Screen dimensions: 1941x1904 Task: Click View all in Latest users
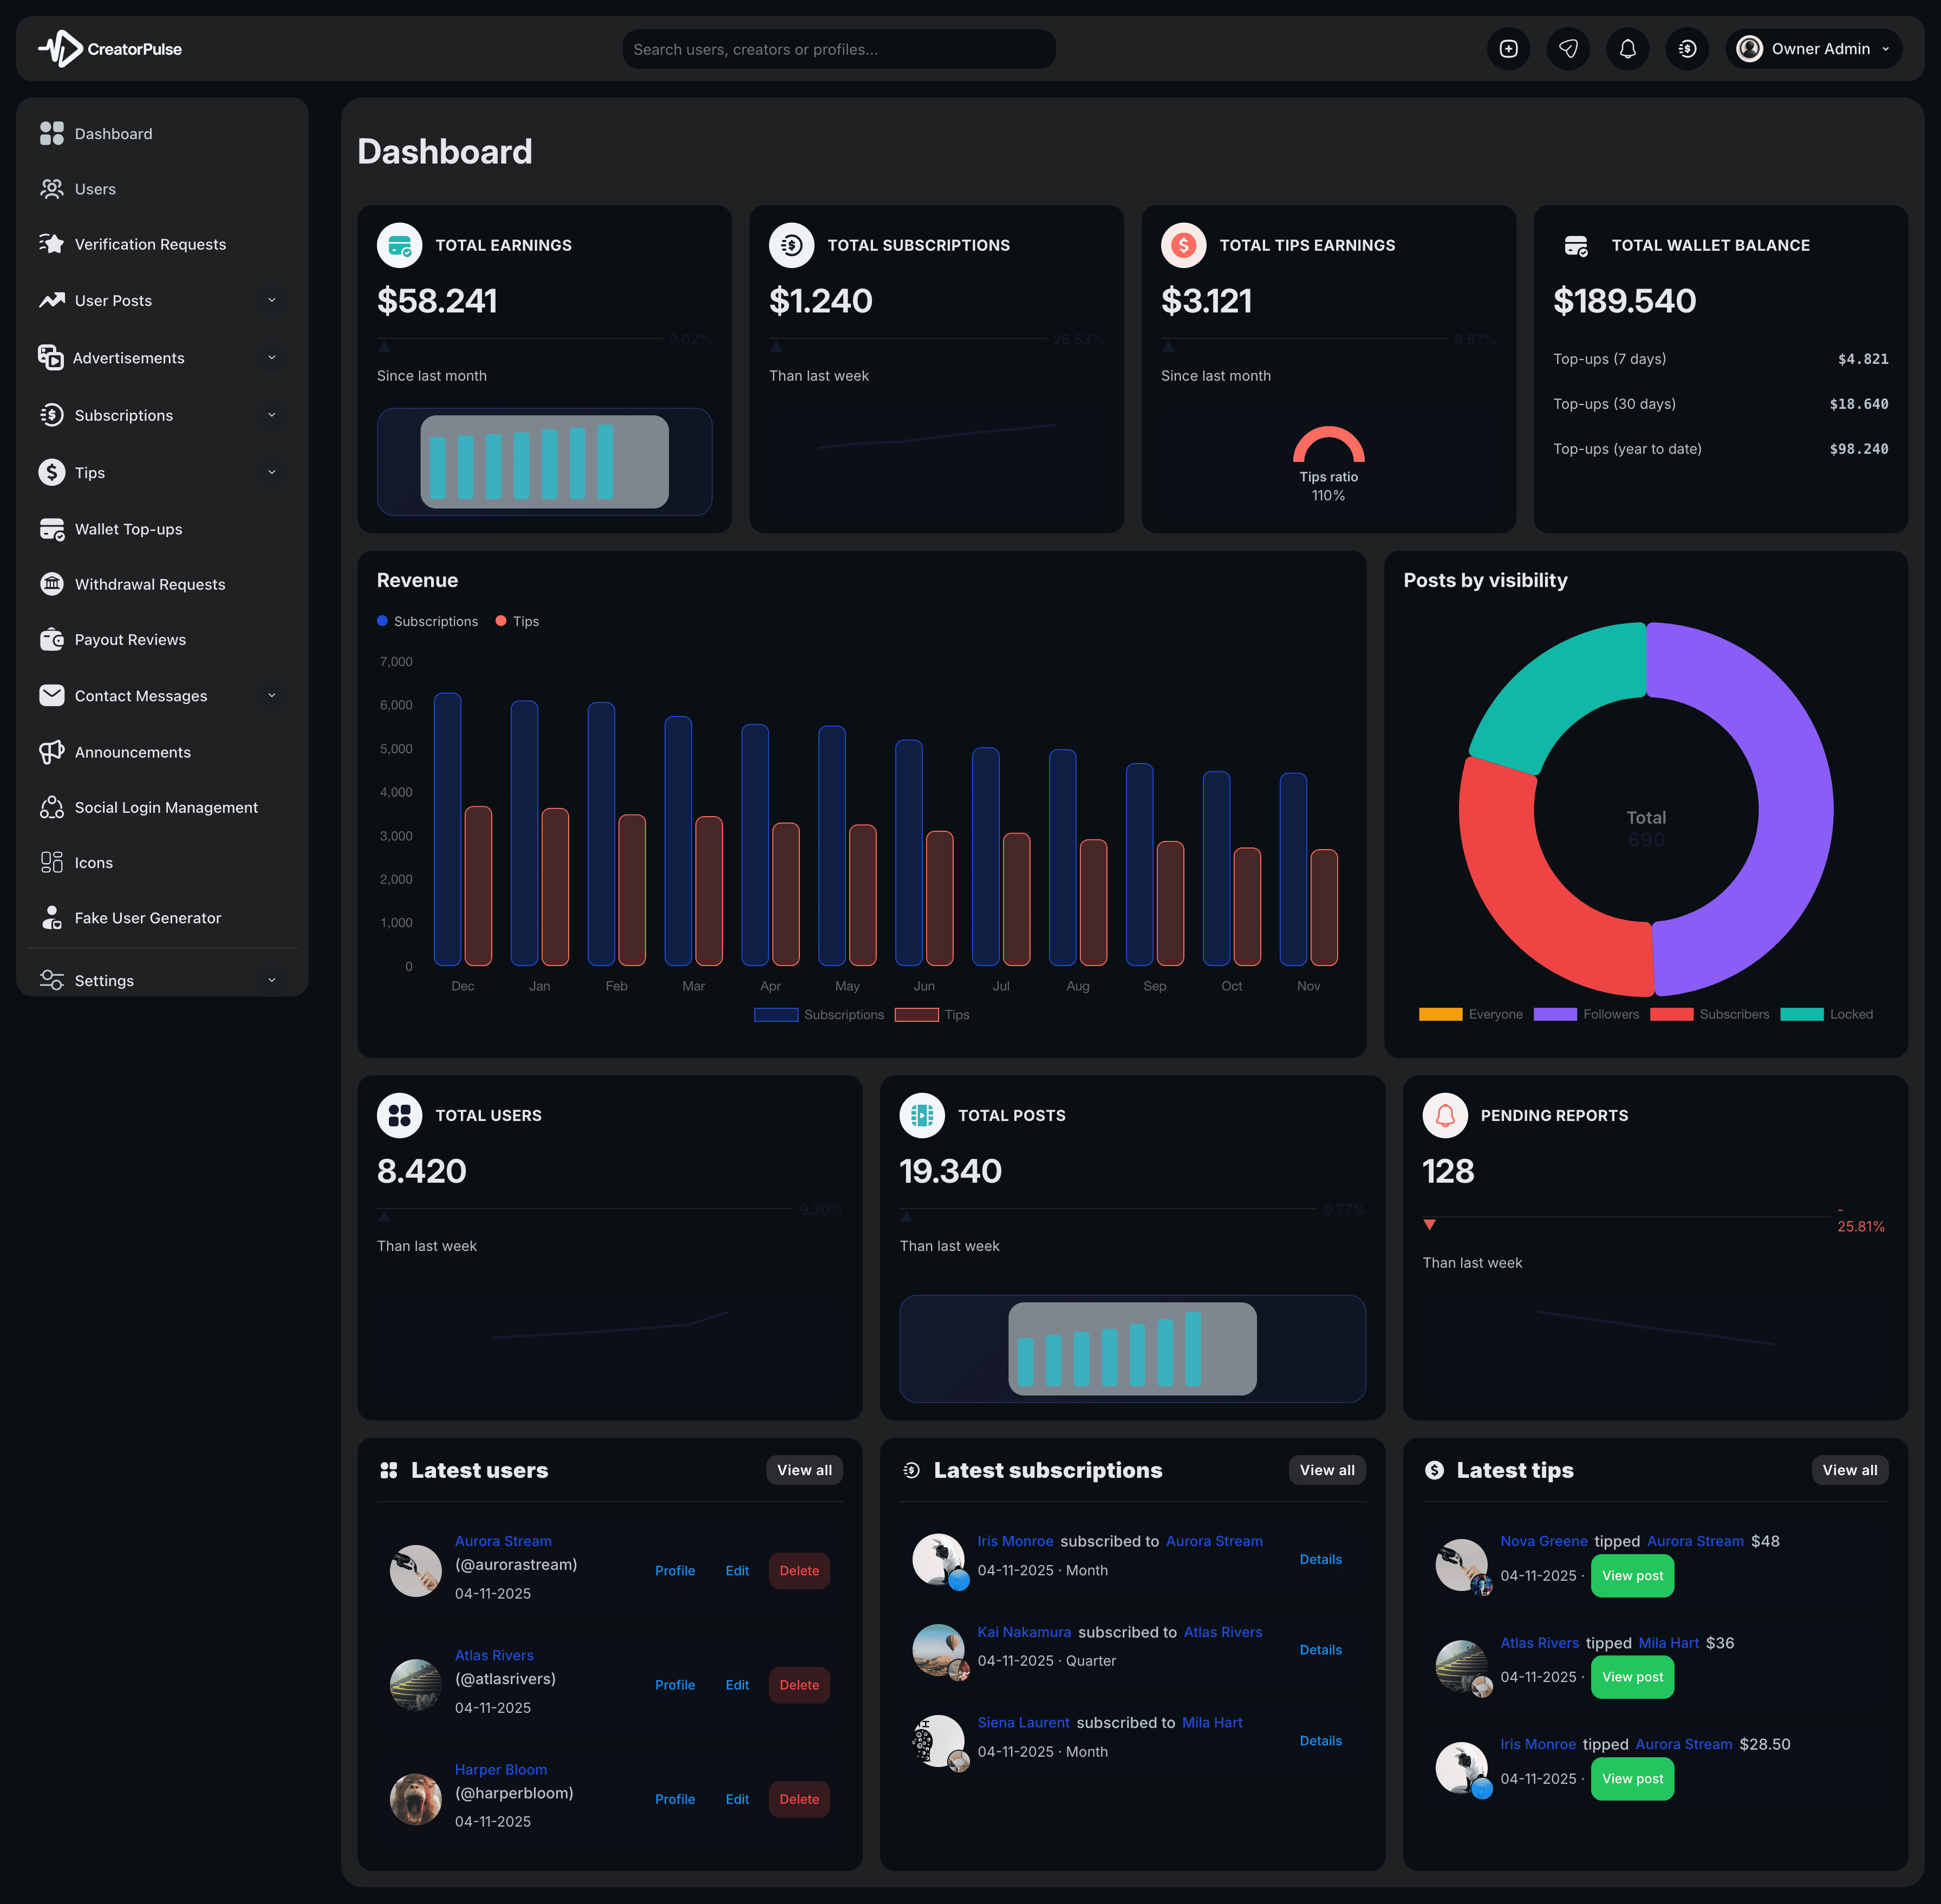point(804,1470)
